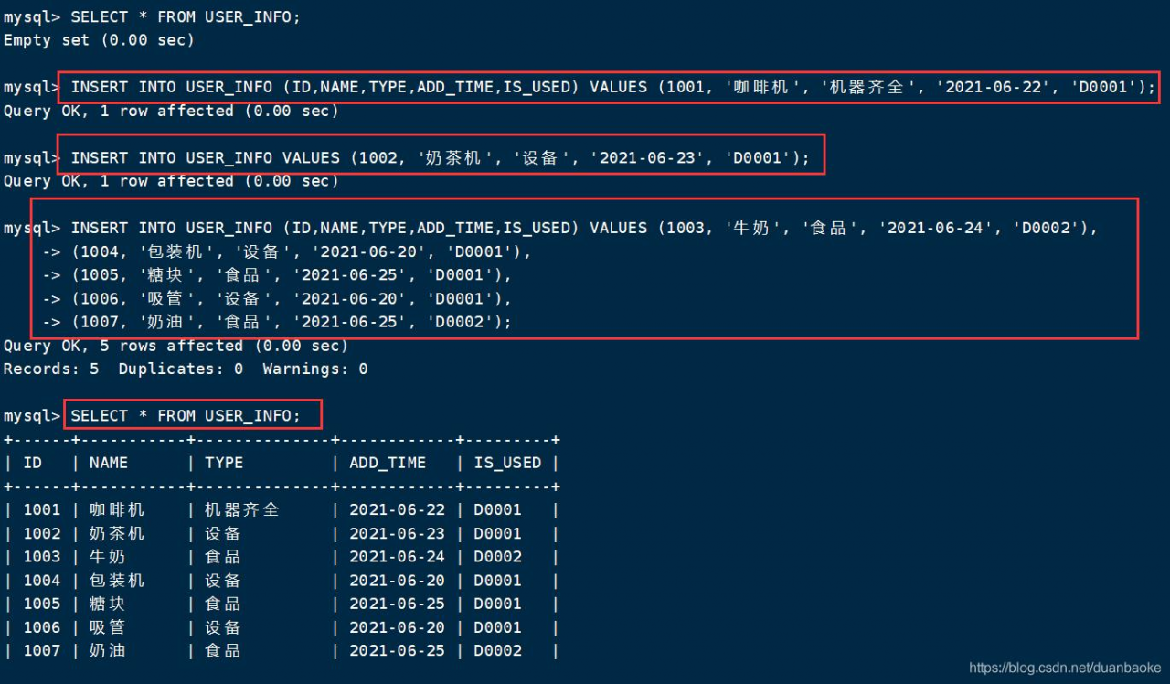Screen dimensions: 1170x684
Task: Click NAME cell '奶油' in result table
Action: coord(108,651)
